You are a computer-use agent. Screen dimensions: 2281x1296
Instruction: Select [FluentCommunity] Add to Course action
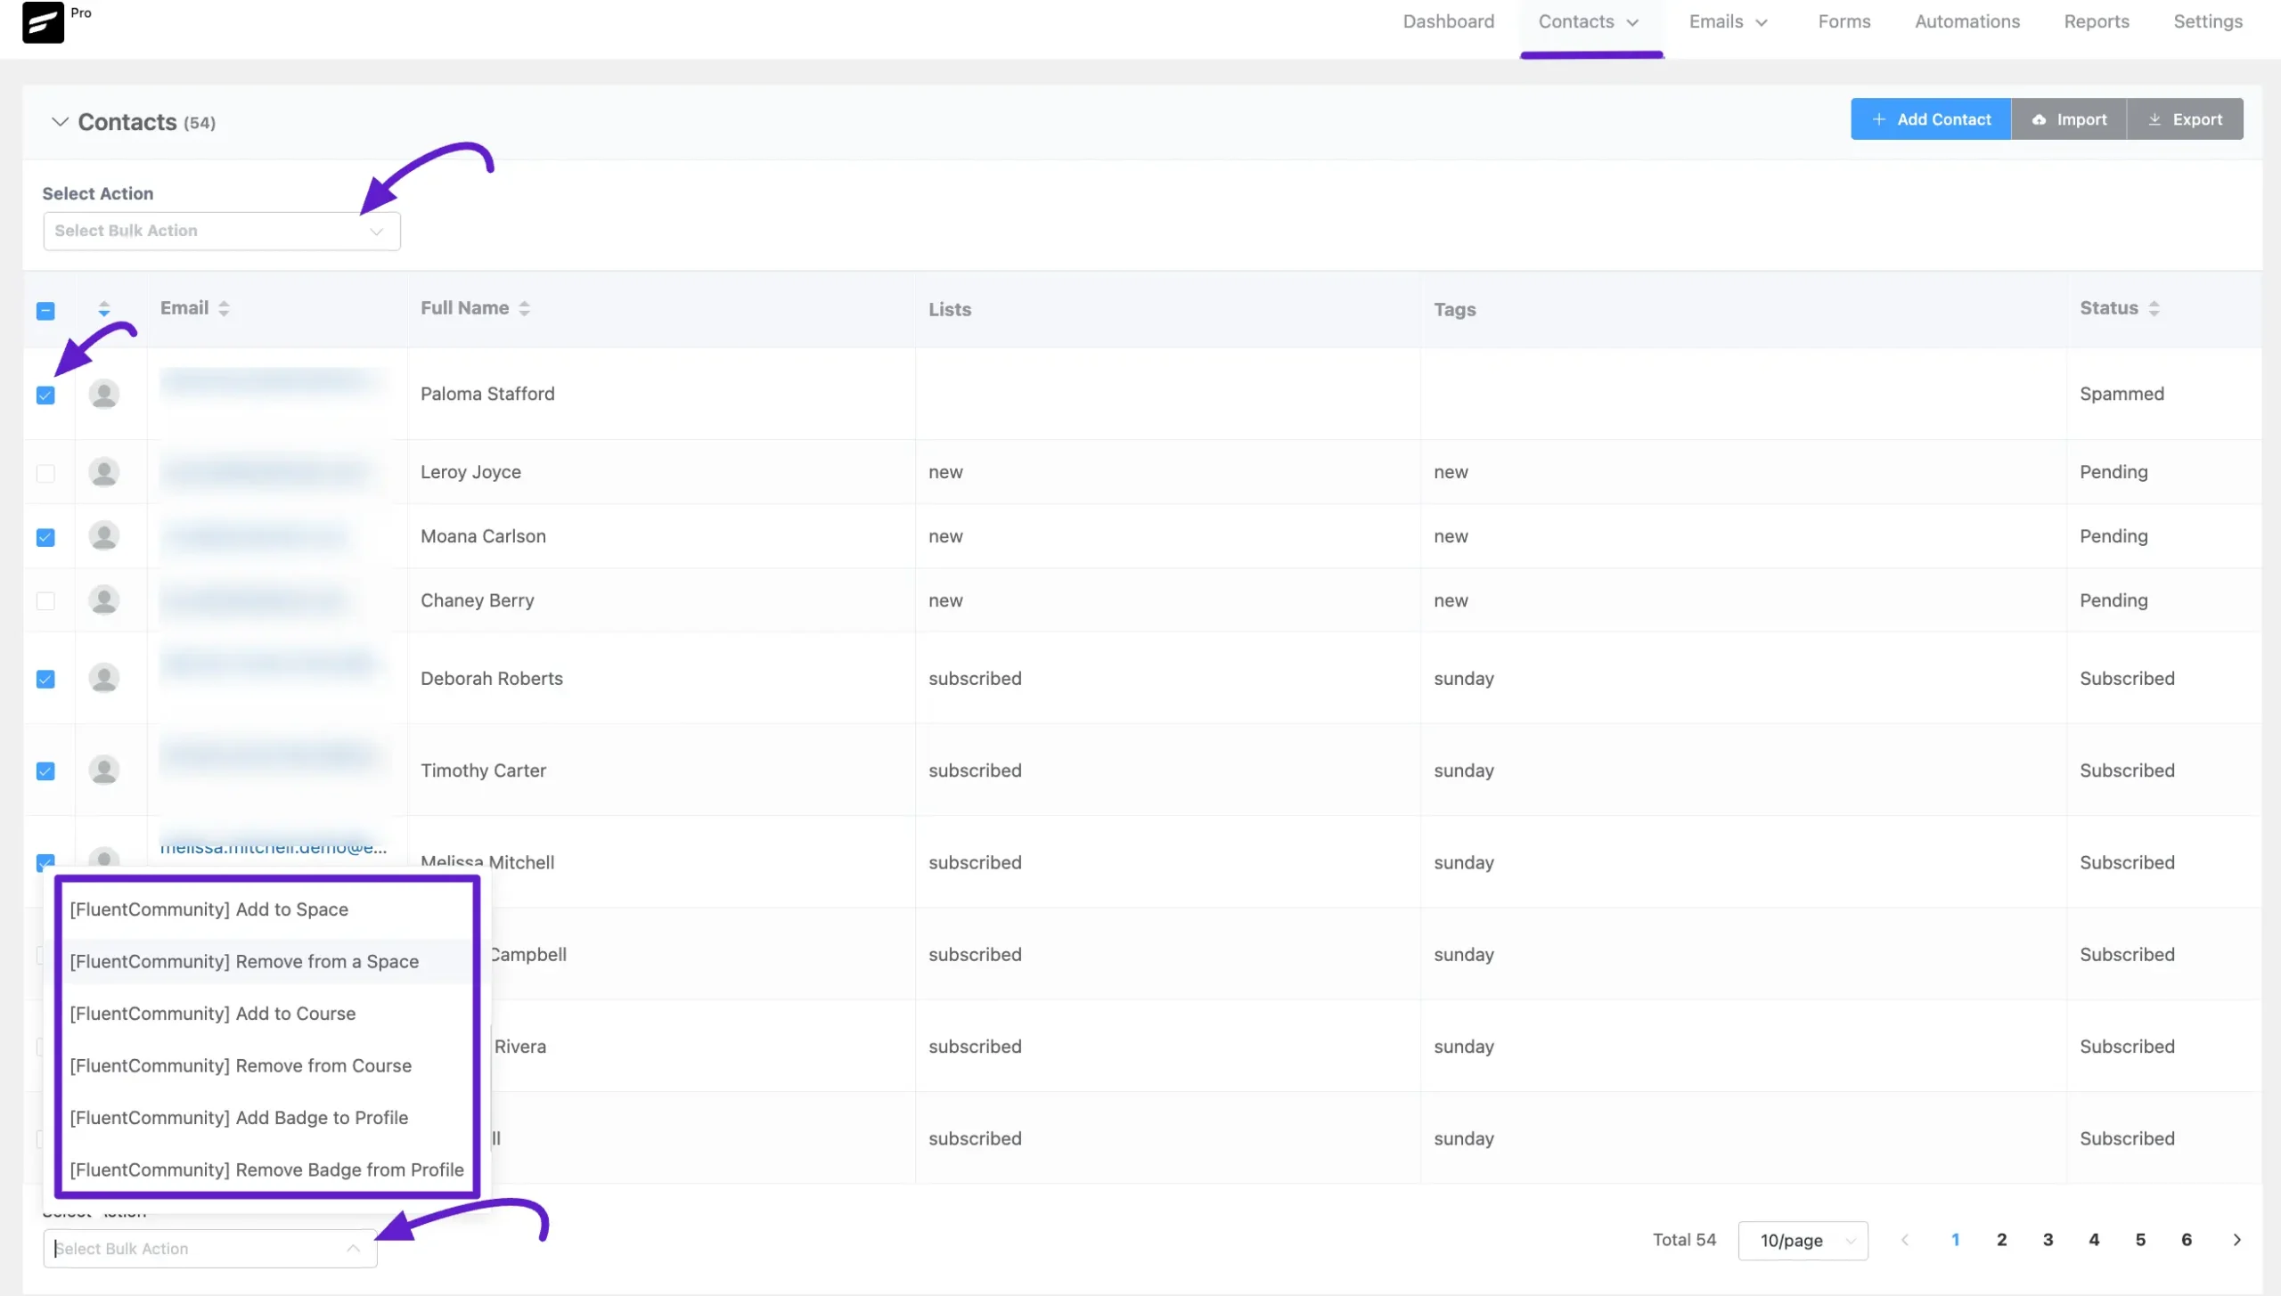coord(212,1013)
